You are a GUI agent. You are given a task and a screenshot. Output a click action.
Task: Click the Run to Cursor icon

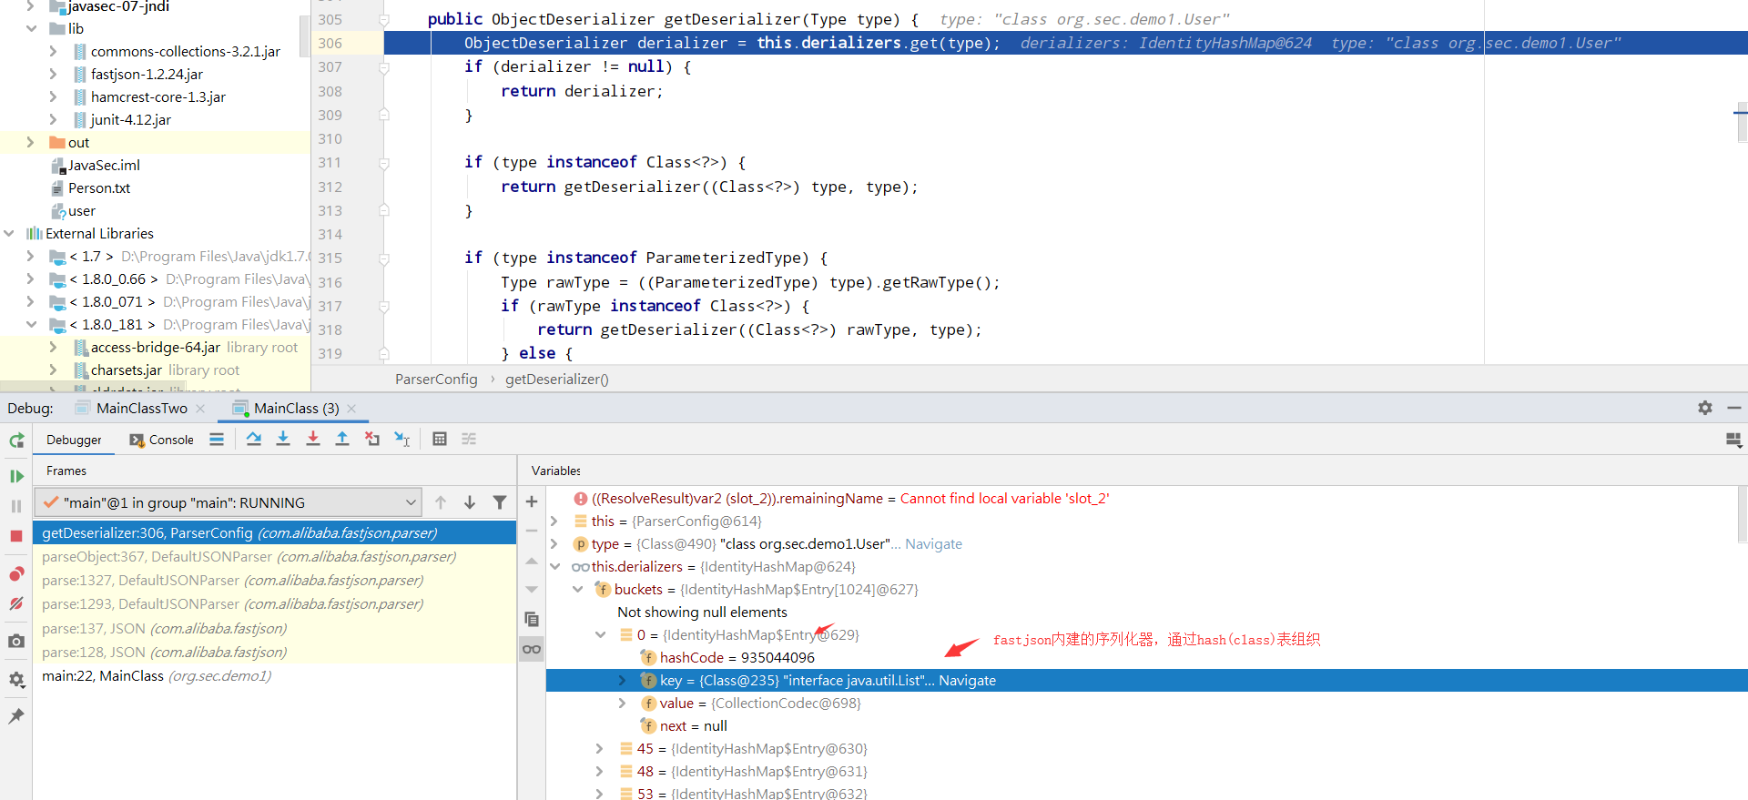click(x=401, y=439)
